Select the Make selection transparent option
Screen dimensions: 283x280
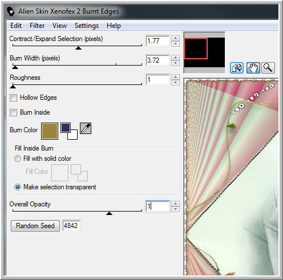click(18, 187)
